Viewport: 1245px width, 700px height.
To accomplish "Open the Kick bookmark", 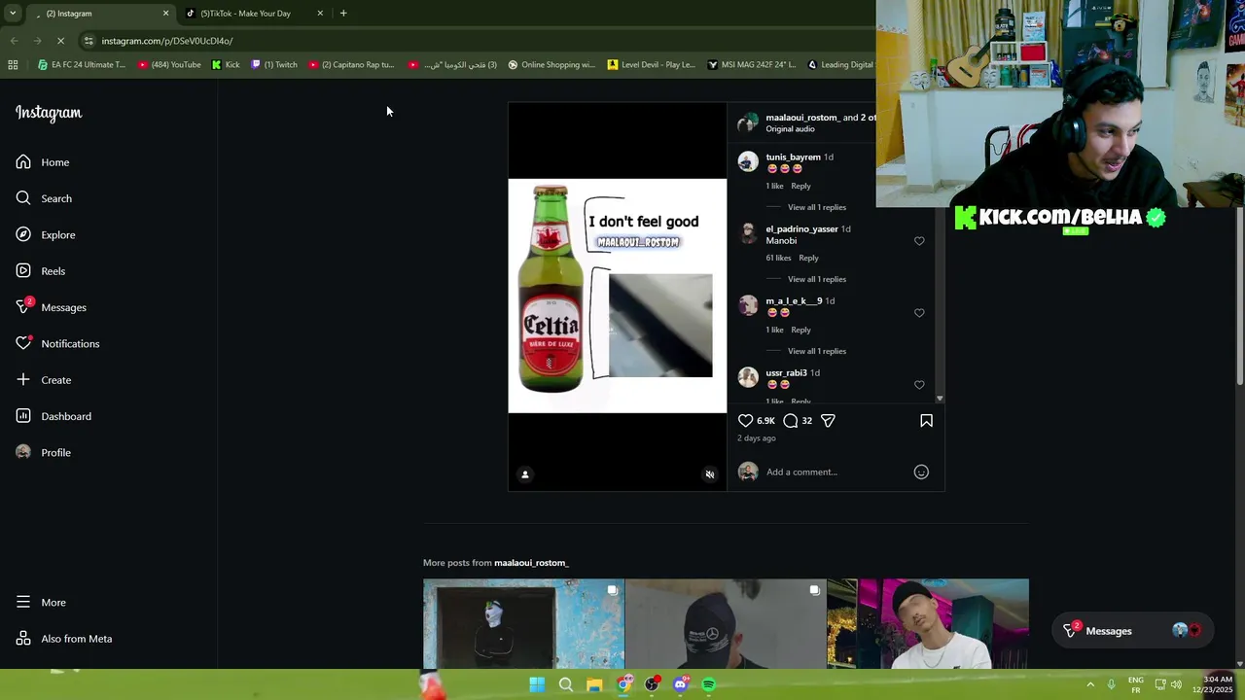I will (x=226, y=65).
